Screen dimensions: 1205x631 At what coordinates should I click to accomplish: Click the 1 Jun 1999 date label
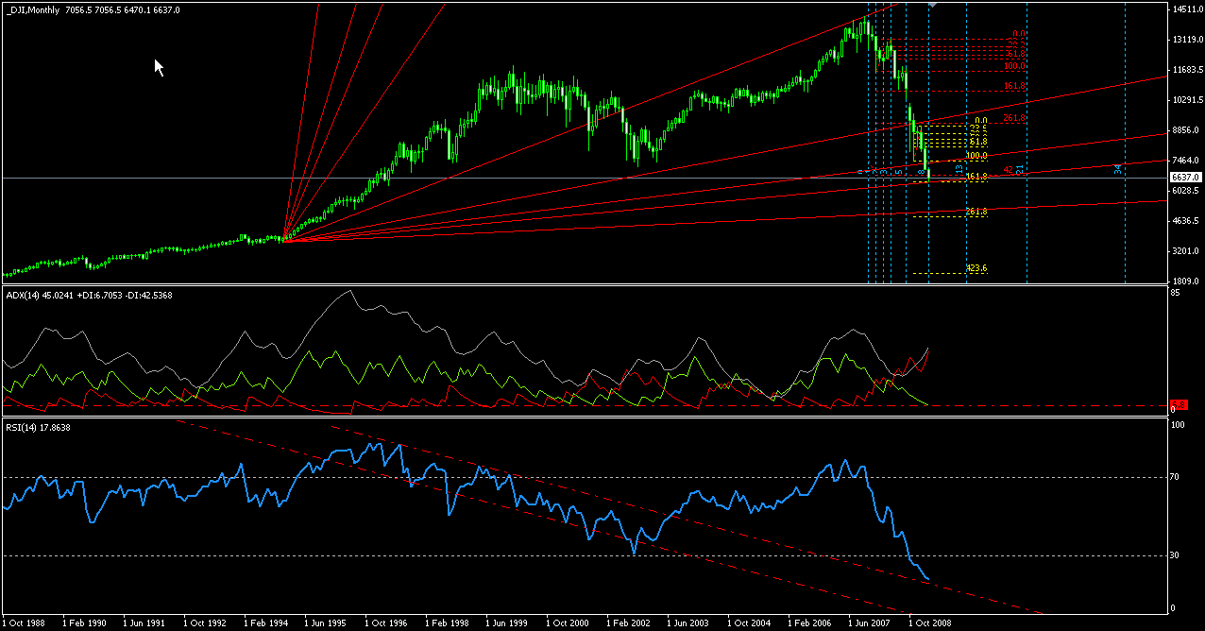tap(507, 623)
